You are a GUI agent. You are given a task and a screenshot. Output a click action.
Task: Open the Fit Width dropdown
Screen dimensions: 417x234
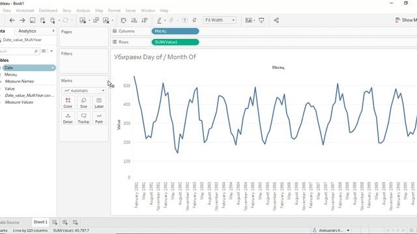220,20
